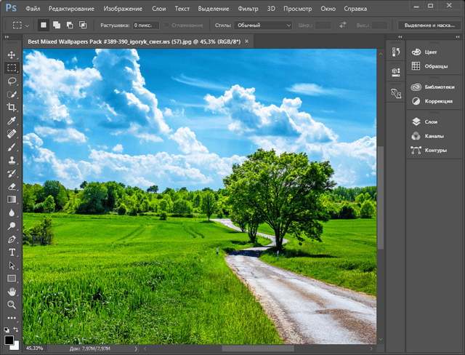
Task: Select the Lasso tool
Action: [12, 81]
